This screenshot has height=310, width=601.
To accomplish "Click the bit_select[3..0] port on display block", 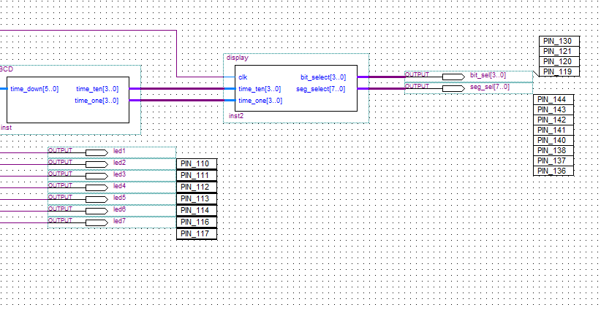I will 323,77.
